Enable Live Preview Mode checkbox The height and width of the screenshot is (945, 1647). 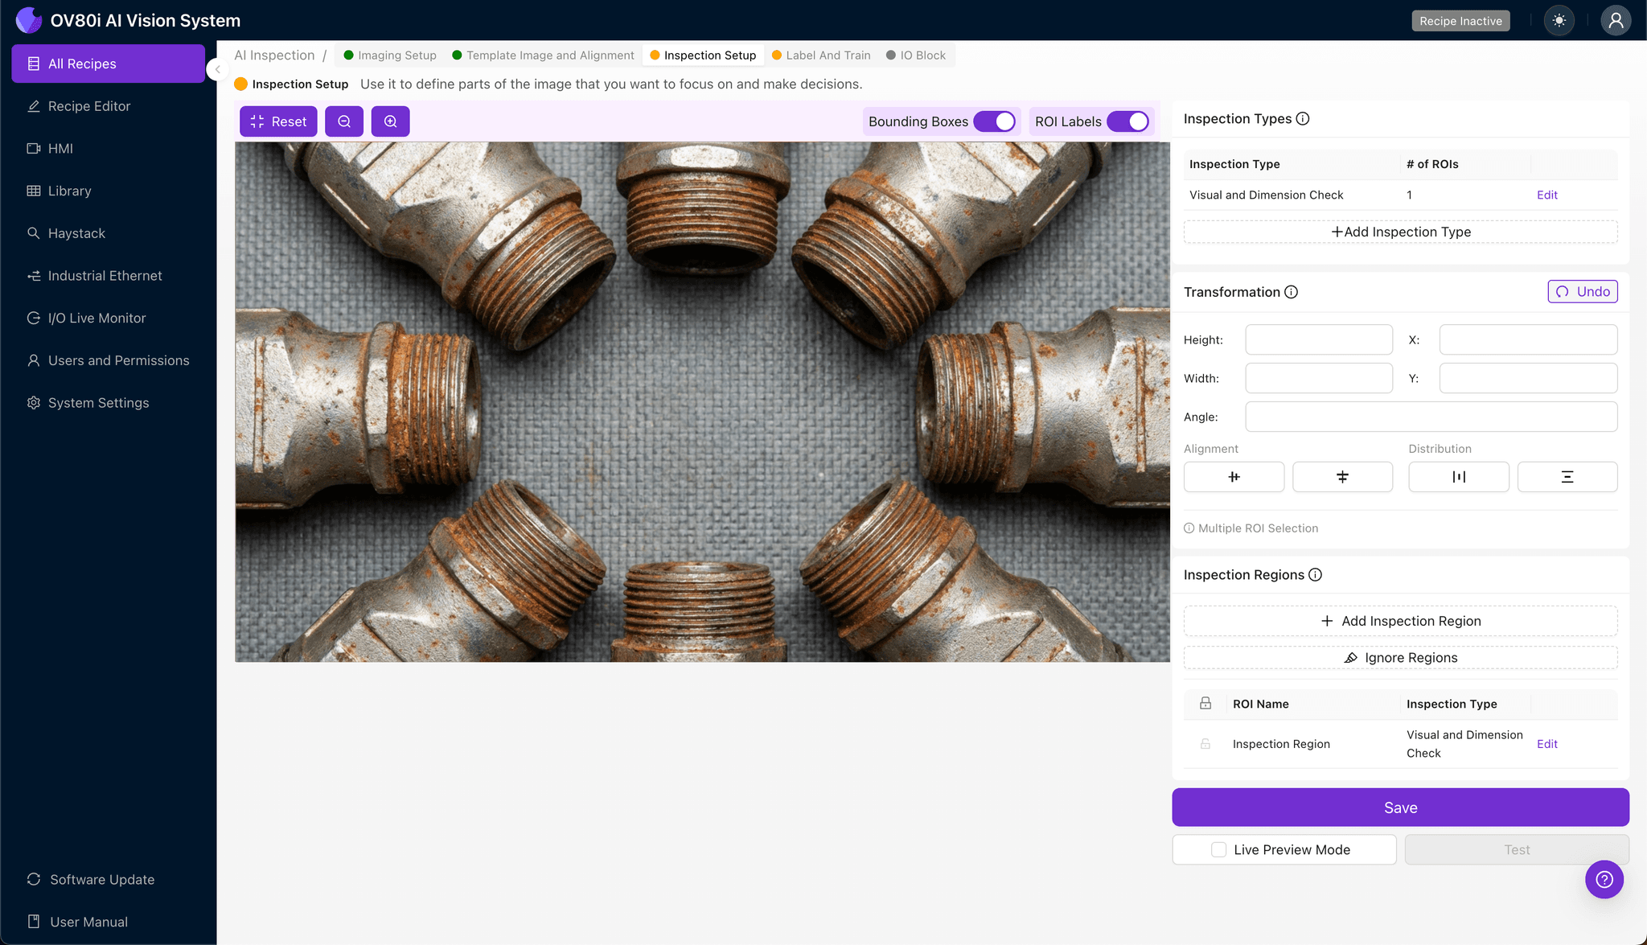coord(1218,849)
